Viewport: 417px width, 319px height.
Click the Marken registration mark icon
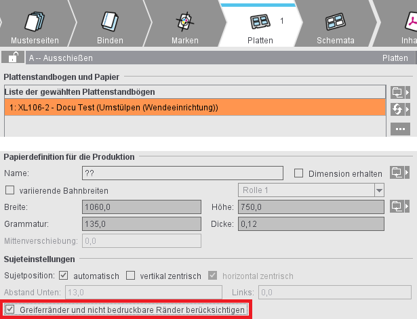[x=185, y=21]
